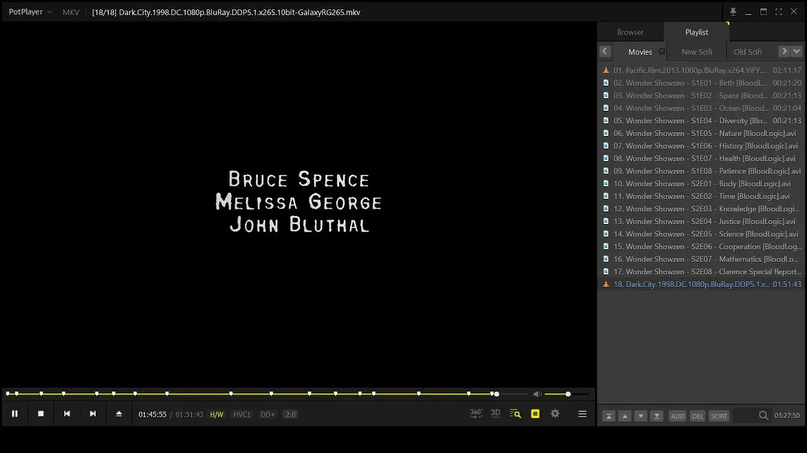Move selected playlist item down
The height and width of the screenshot is (453, 807).
[641, 416]
